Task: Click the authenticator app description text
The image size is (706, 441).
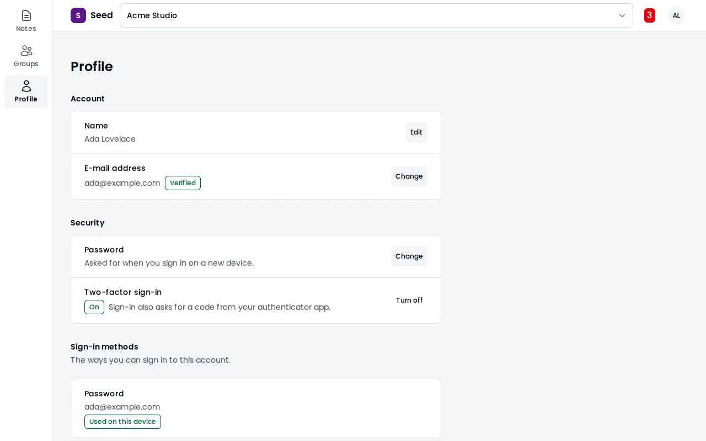Action: (x=220, y=307)
